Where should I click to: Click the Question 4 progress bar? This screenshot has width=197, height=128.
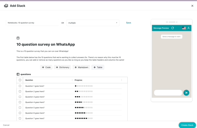(x=84, y=102)
